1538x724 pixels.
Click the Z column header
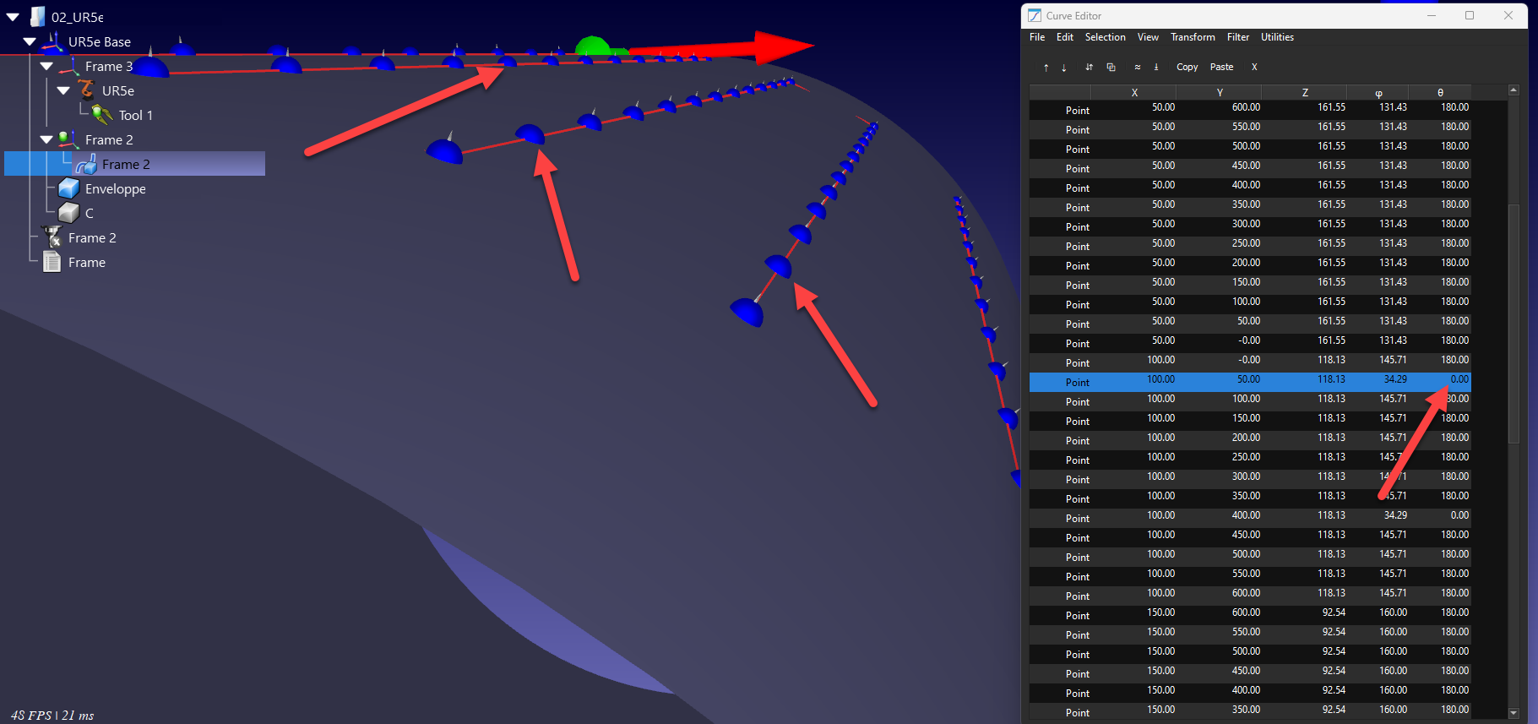click(x=1304, y=93)
